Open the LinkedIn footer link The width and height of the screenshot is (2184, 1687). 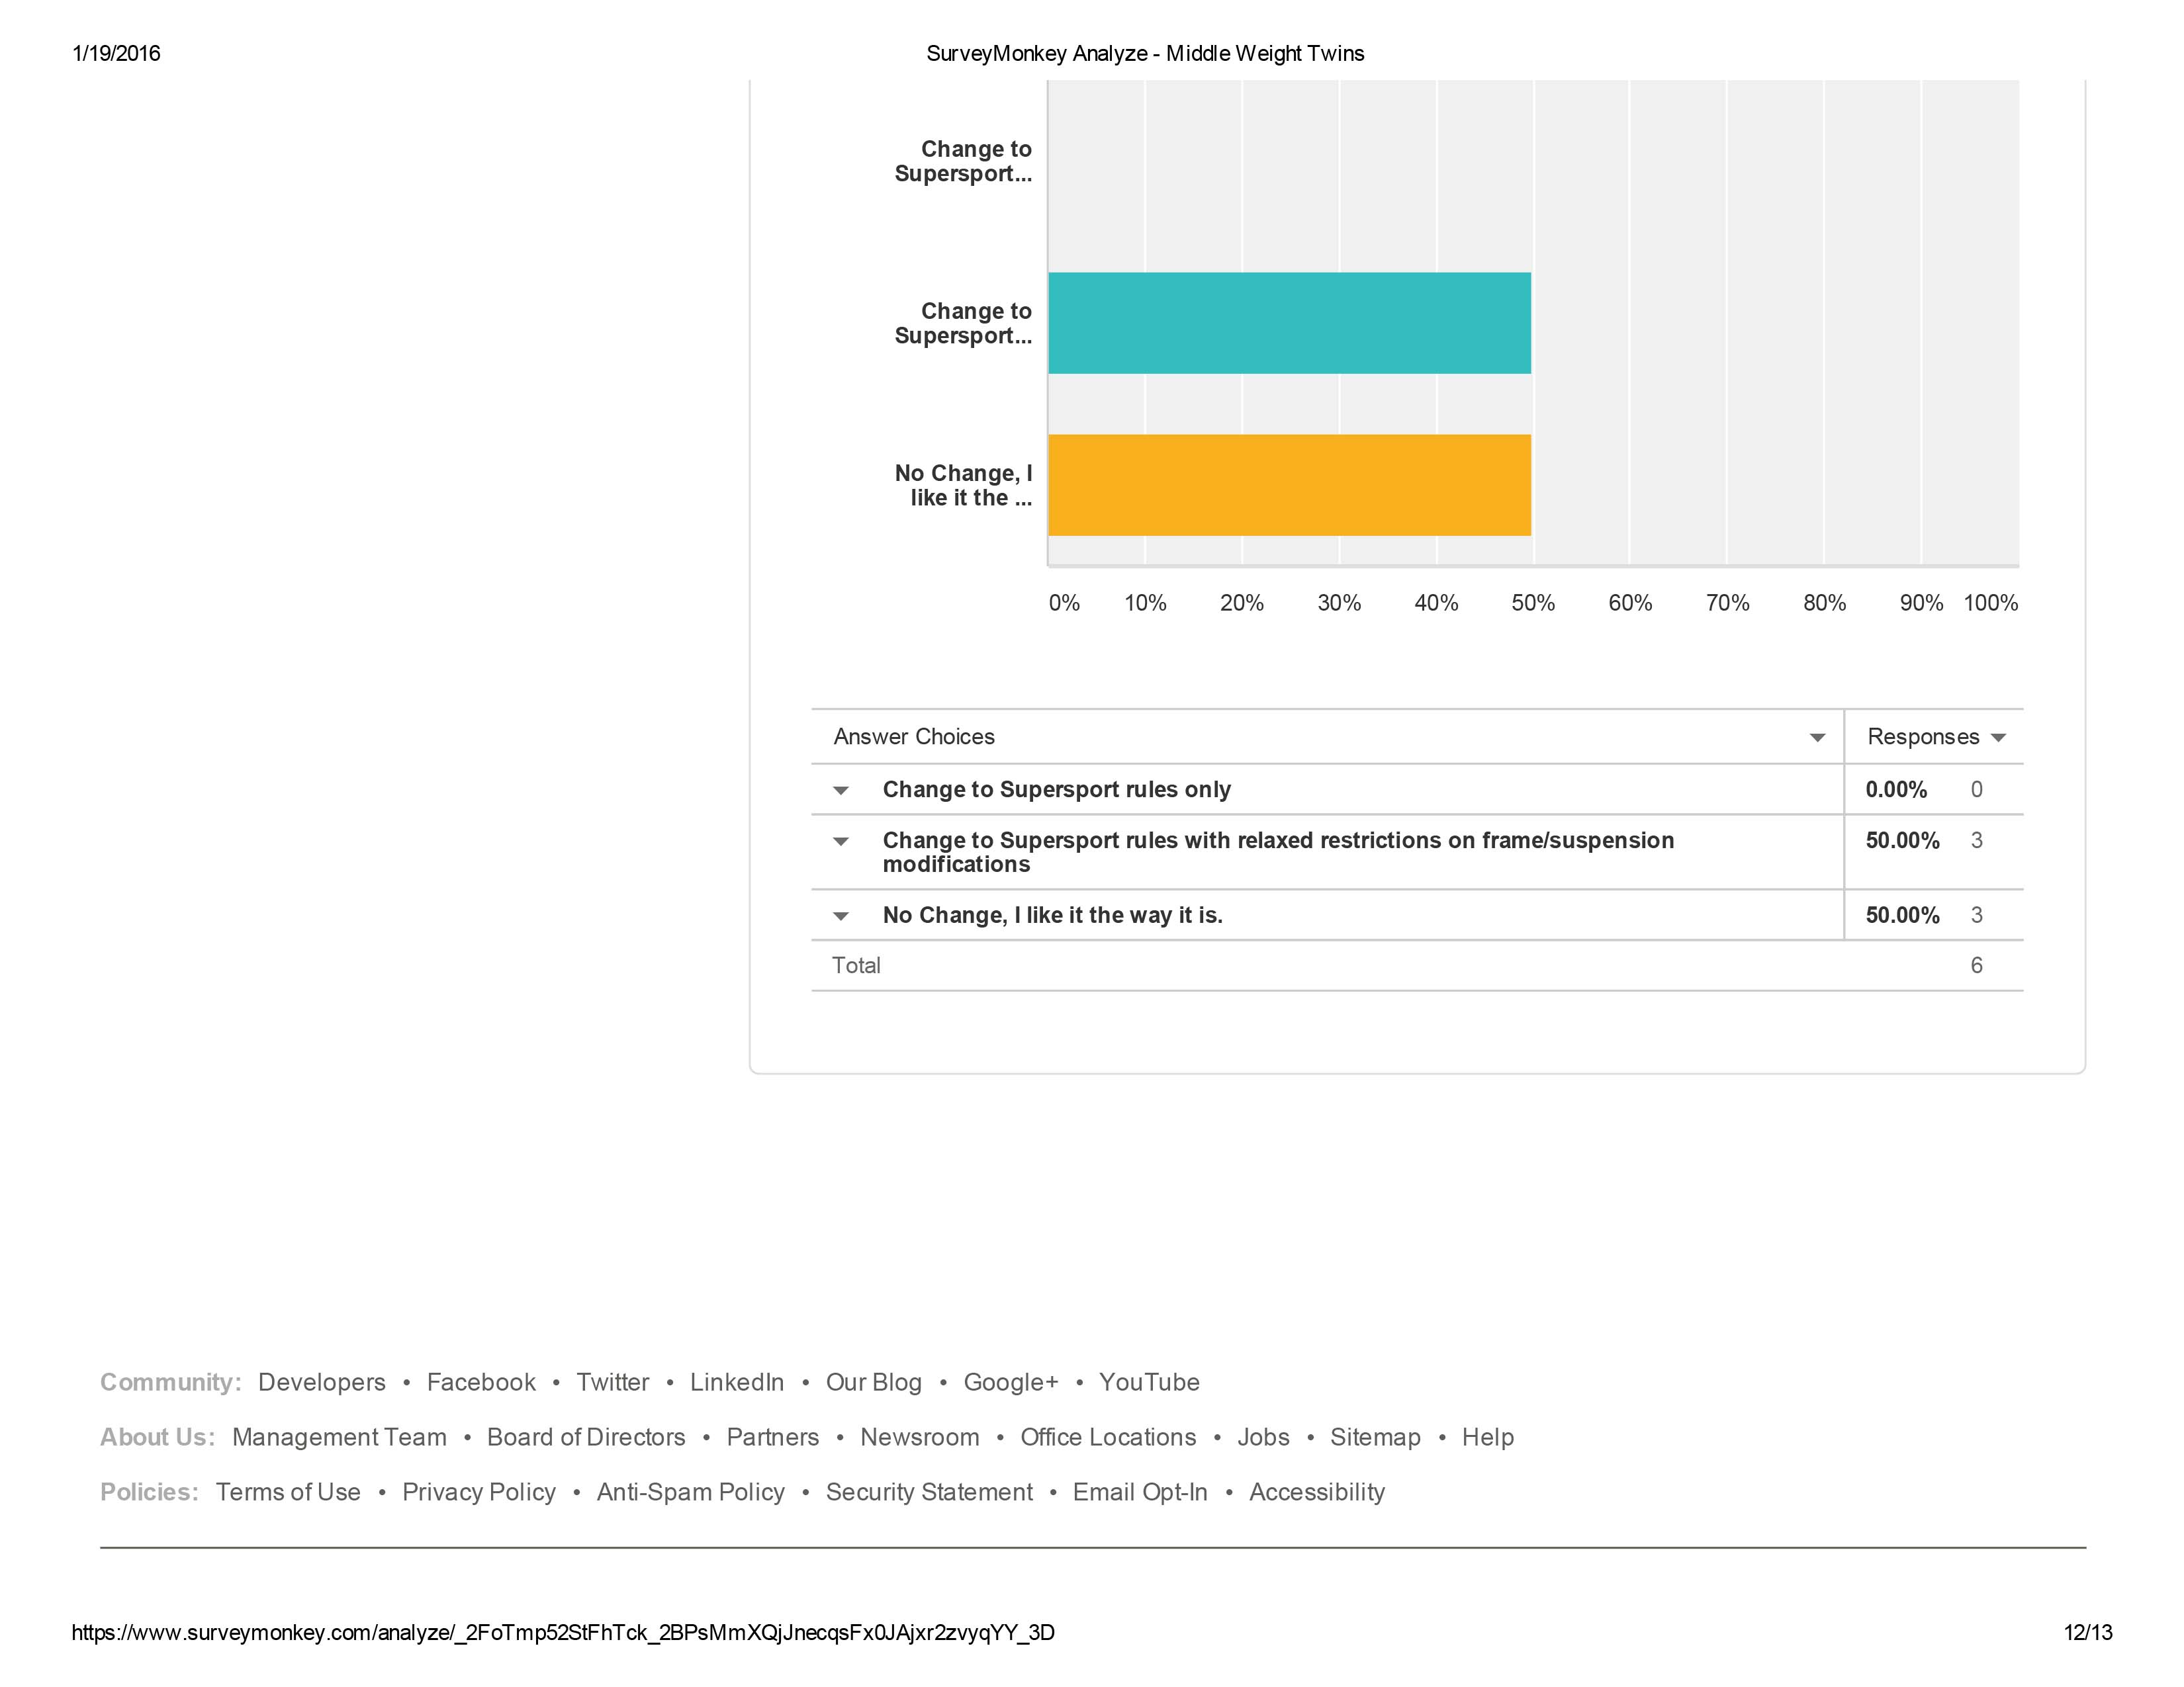click(736, 1382)
